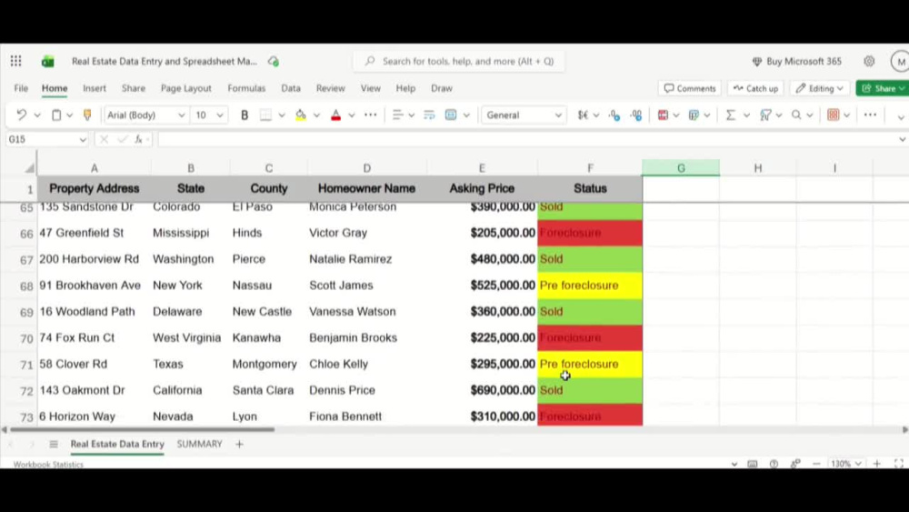The width and height of the screenshot is (909, 512).
Task: Expand the formula bar chevron
Action: (902, 139)
